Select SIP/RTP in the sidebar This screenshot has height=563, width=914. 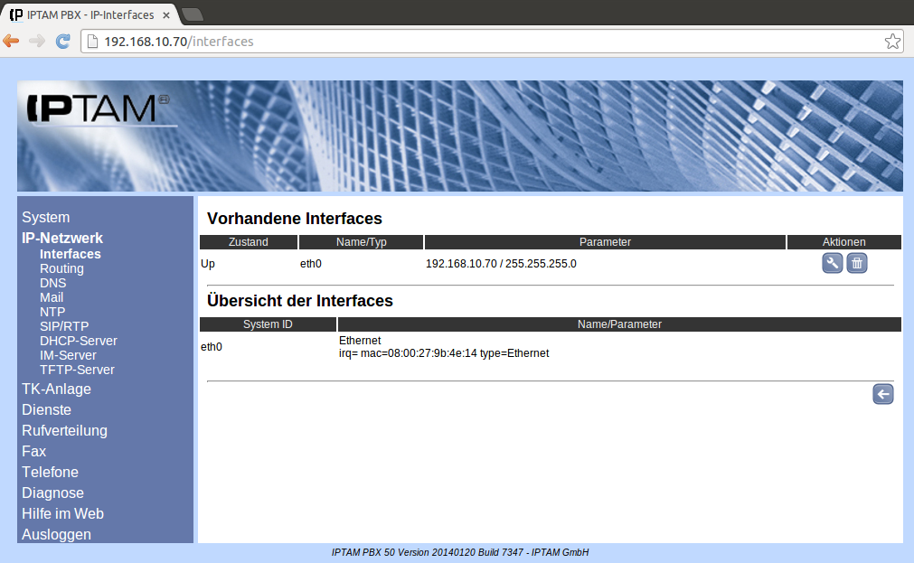pyautogui.click(x=64, y=326)
